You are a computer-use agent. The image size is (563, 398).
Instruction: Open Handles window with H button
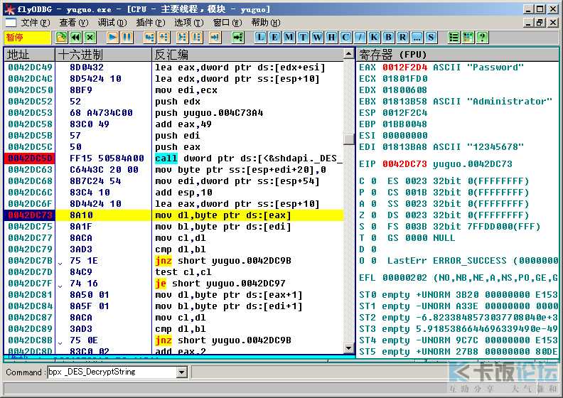point(331,38)
